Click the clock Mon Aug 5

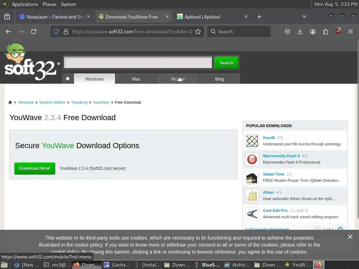(336, 4)
